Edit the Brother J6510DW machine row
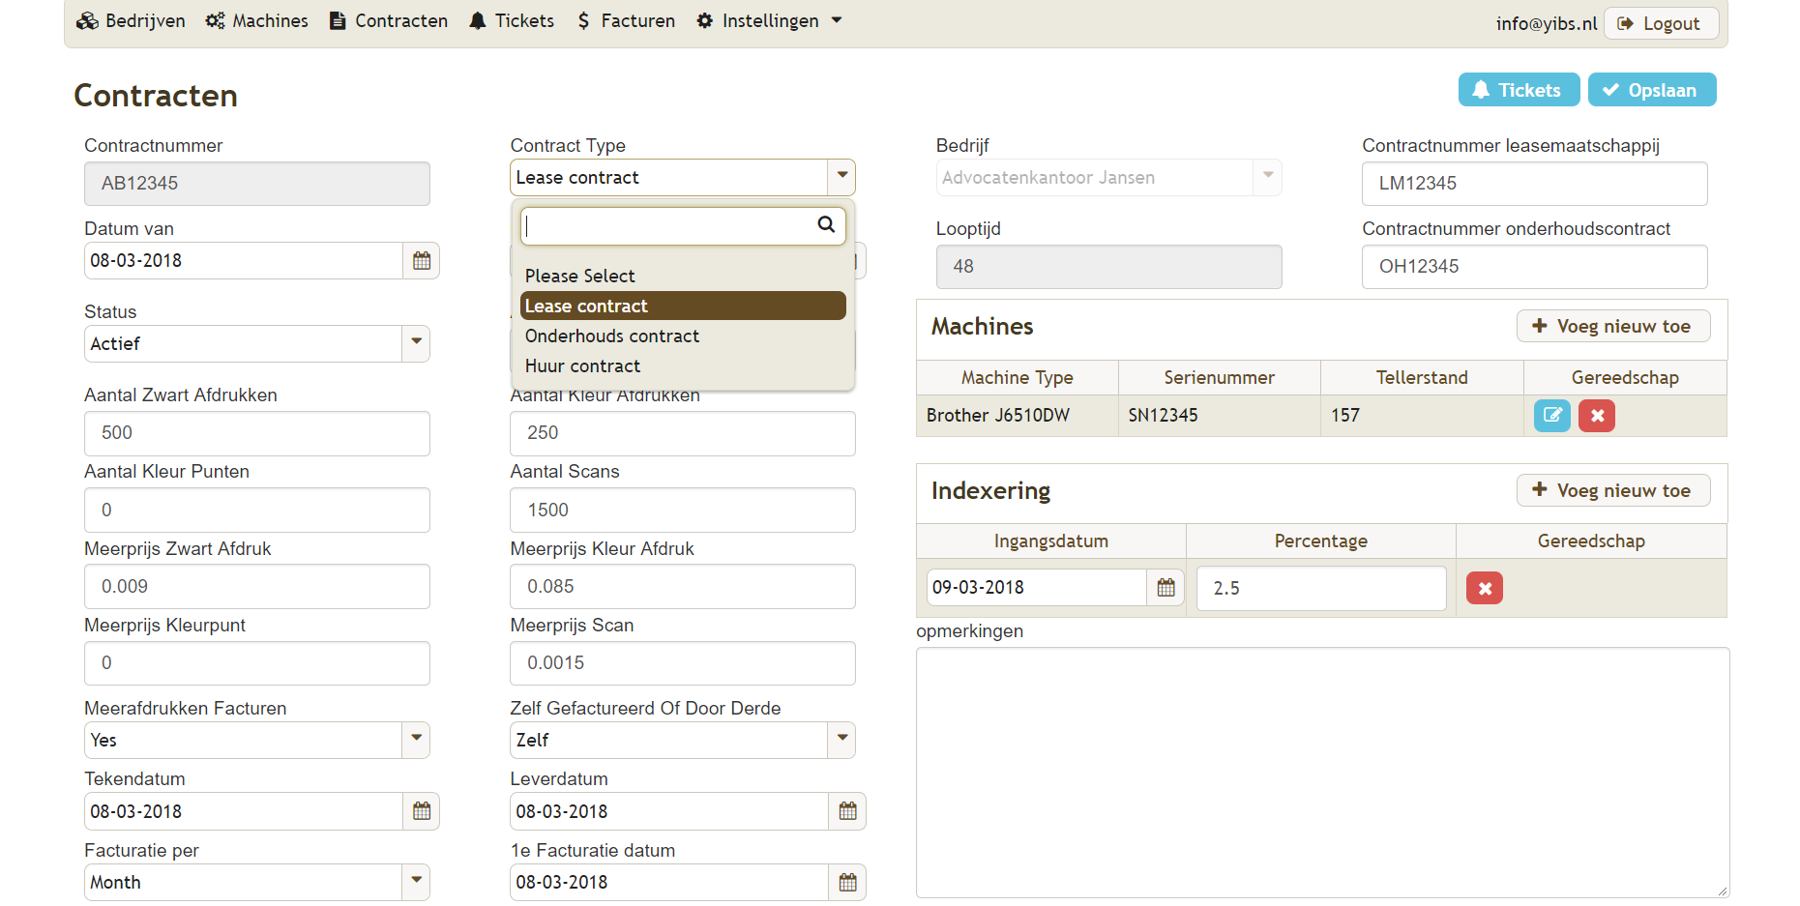 click(x=1551, y=415)
